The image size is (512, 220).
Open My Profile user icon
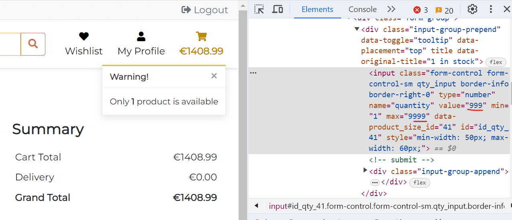141,37
